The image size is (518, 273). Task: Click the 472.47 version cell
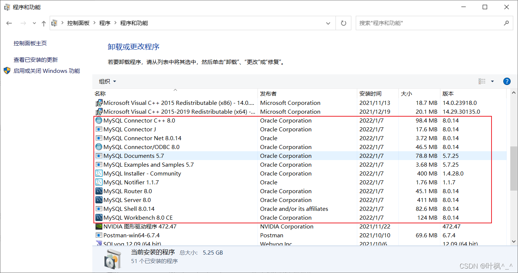coord(451,227)
